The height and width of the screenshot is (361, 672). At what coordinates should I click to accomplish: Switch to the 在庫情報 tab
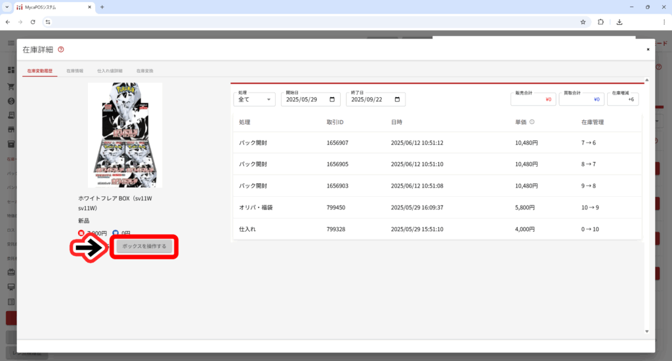75,70
